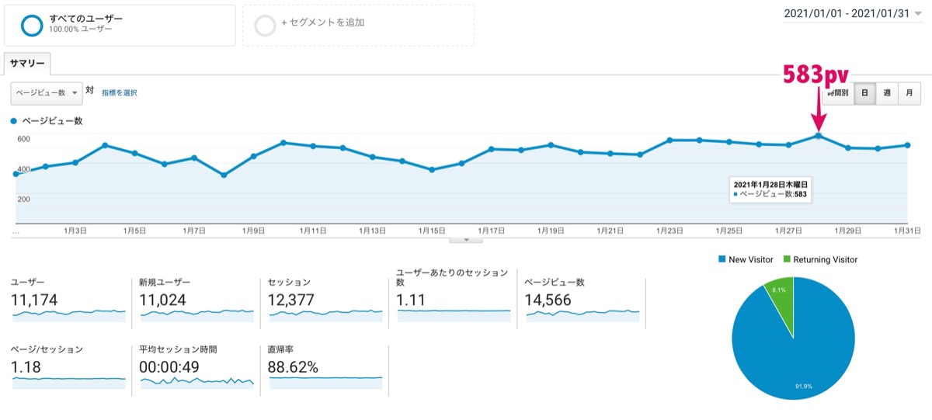Click the green 8.1% pie slice
Screen dimensions: 932x420
click(x=781, y=297)
